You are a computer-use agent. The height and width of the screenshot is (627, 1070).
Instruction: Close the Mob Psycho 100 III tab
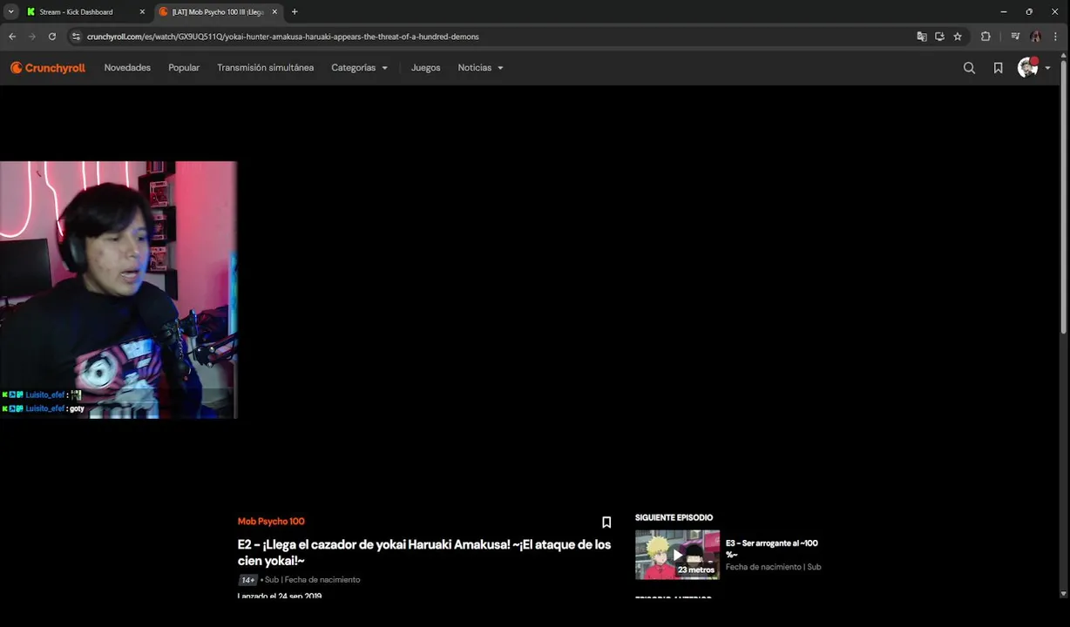274,12
